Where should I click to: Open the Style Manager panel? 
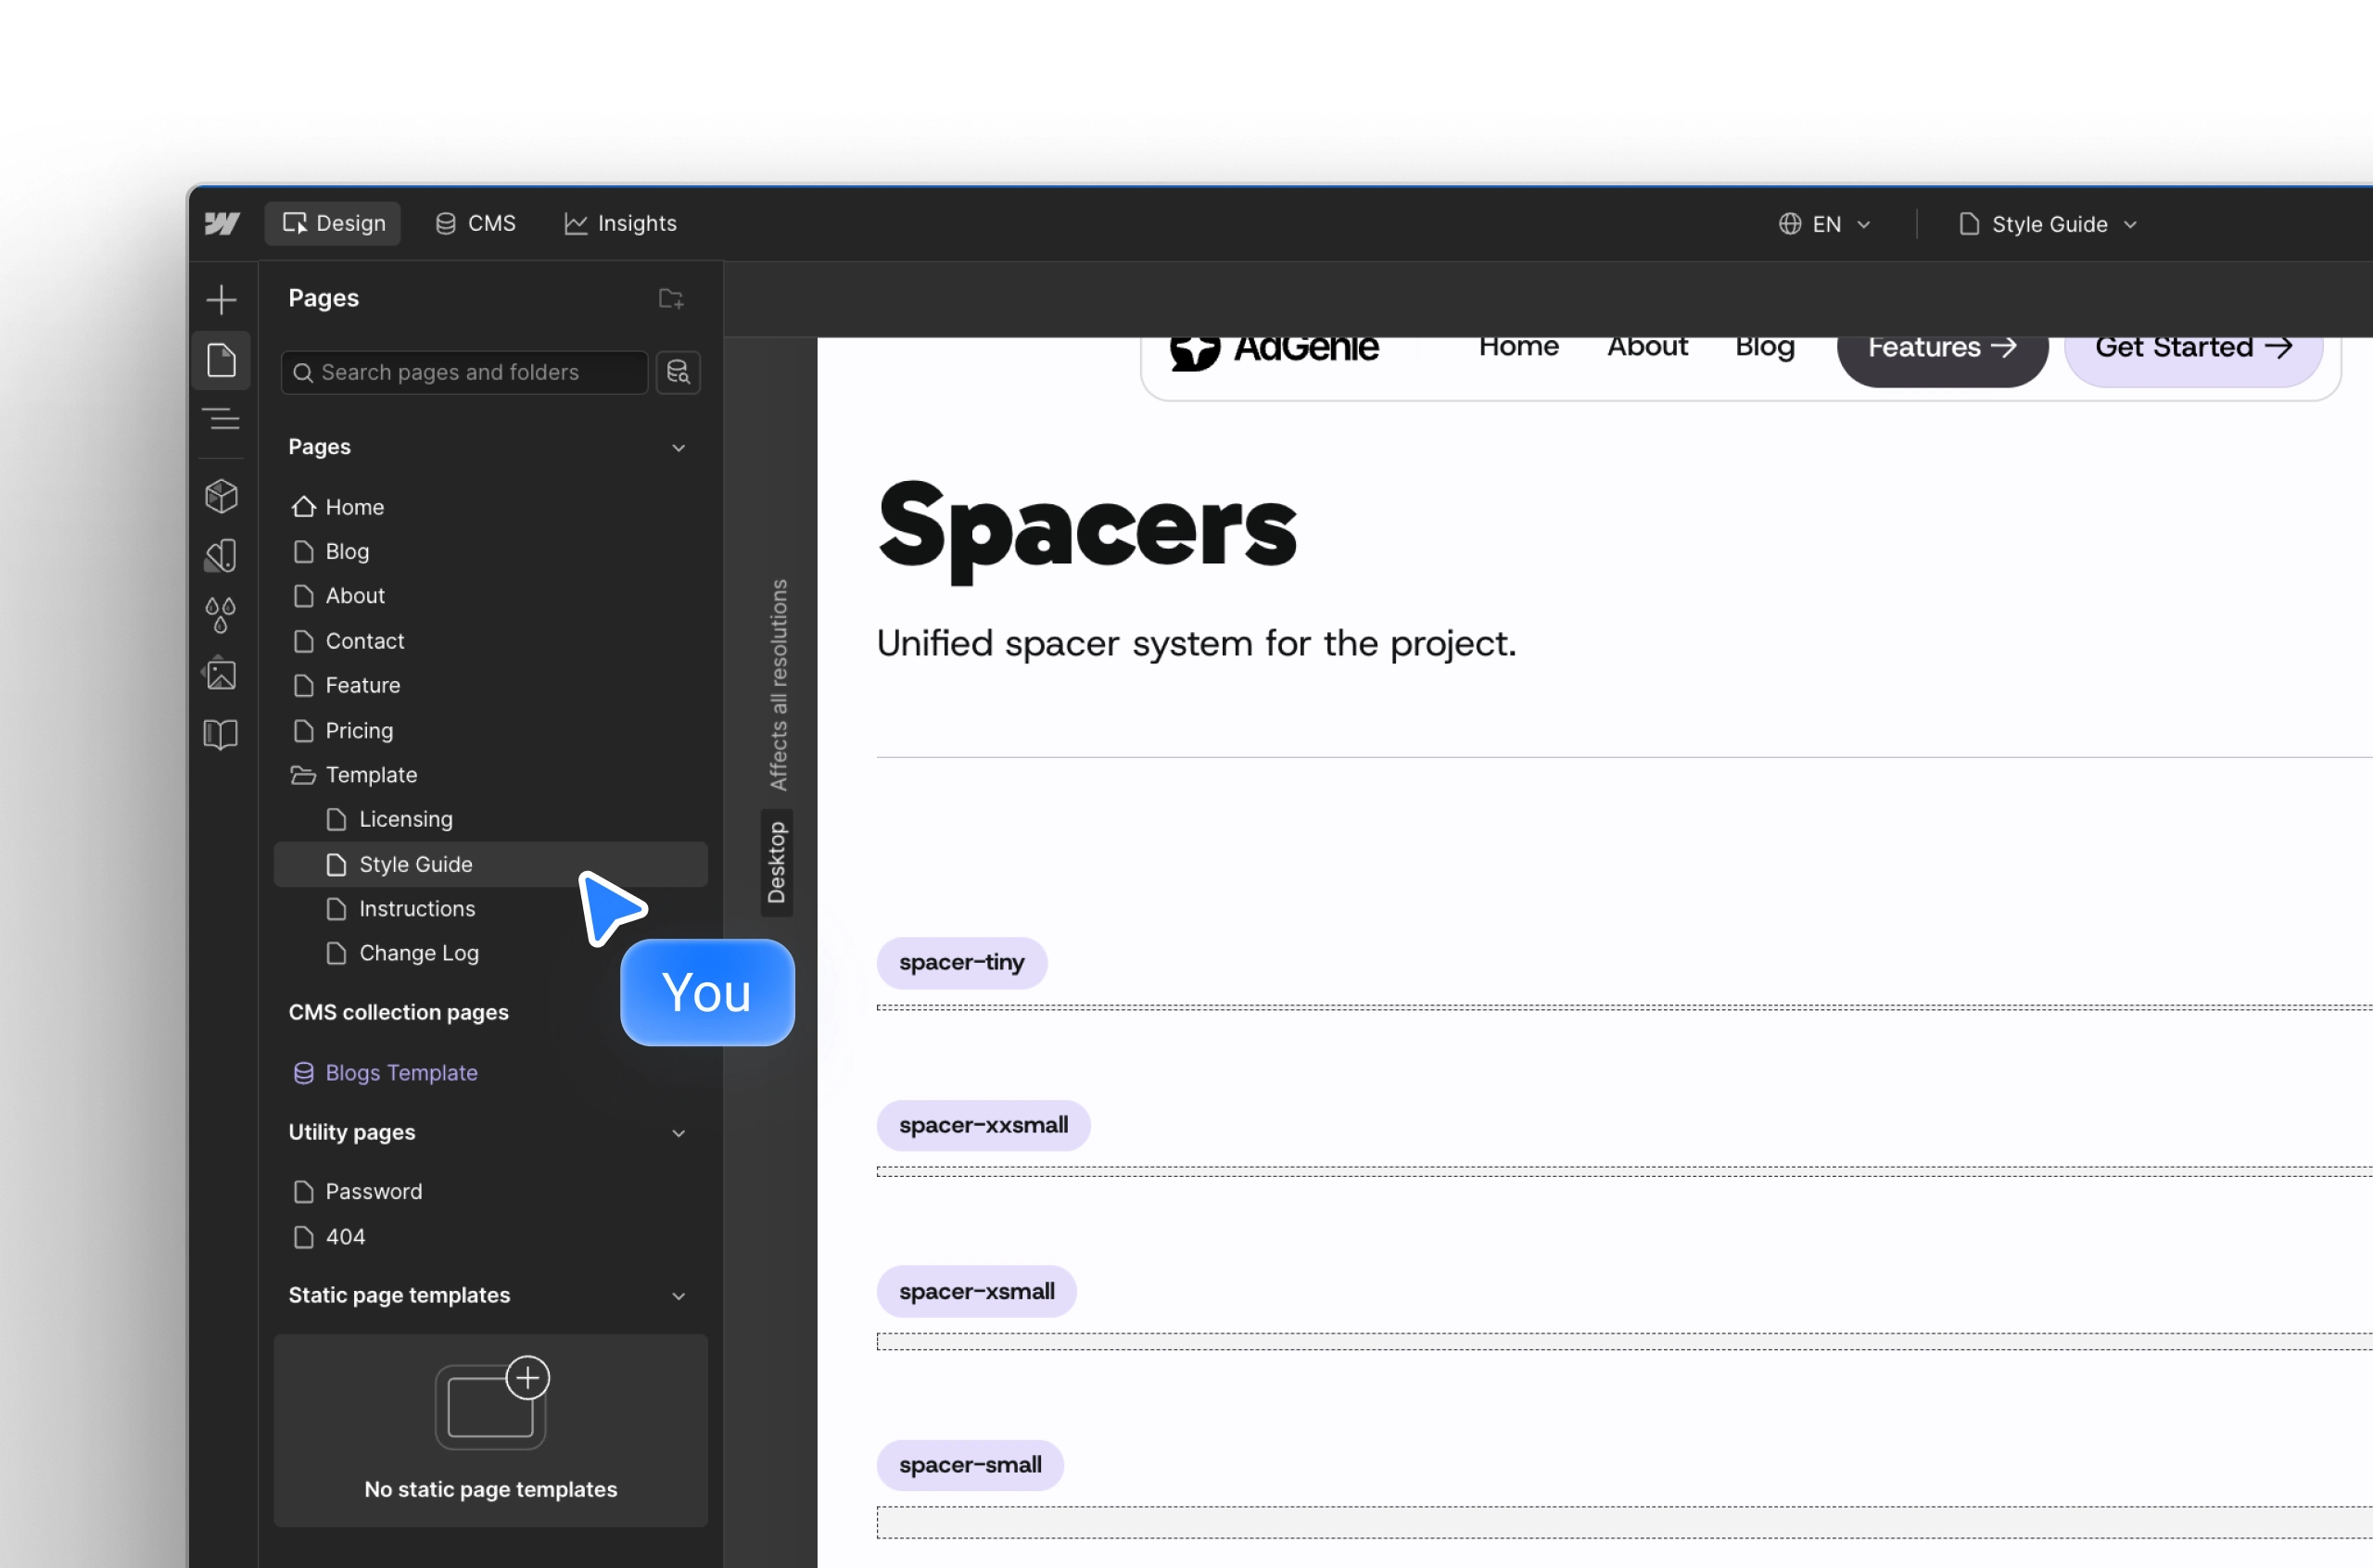221,555
